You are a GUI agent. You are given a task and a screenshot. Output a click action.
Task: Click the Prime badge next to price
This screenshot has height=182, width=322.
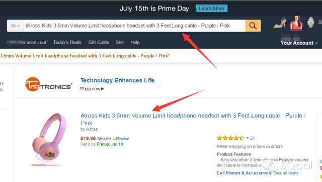pyautogui.click(x=121, y=138)
